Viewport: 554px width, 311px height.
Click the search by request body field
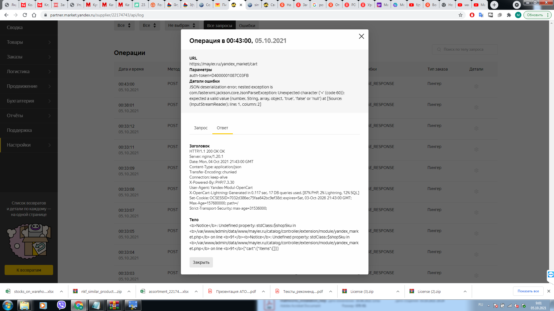click(465, 50)
